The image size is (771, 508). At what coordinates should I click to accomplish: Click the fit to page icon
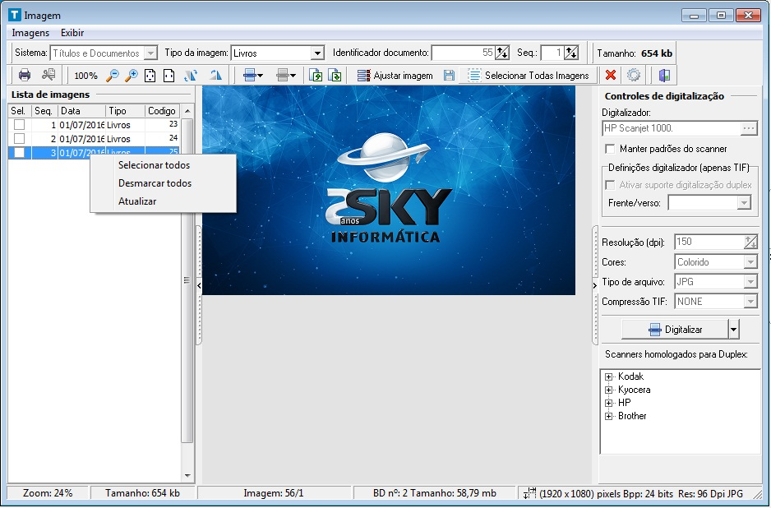(150, 76)
